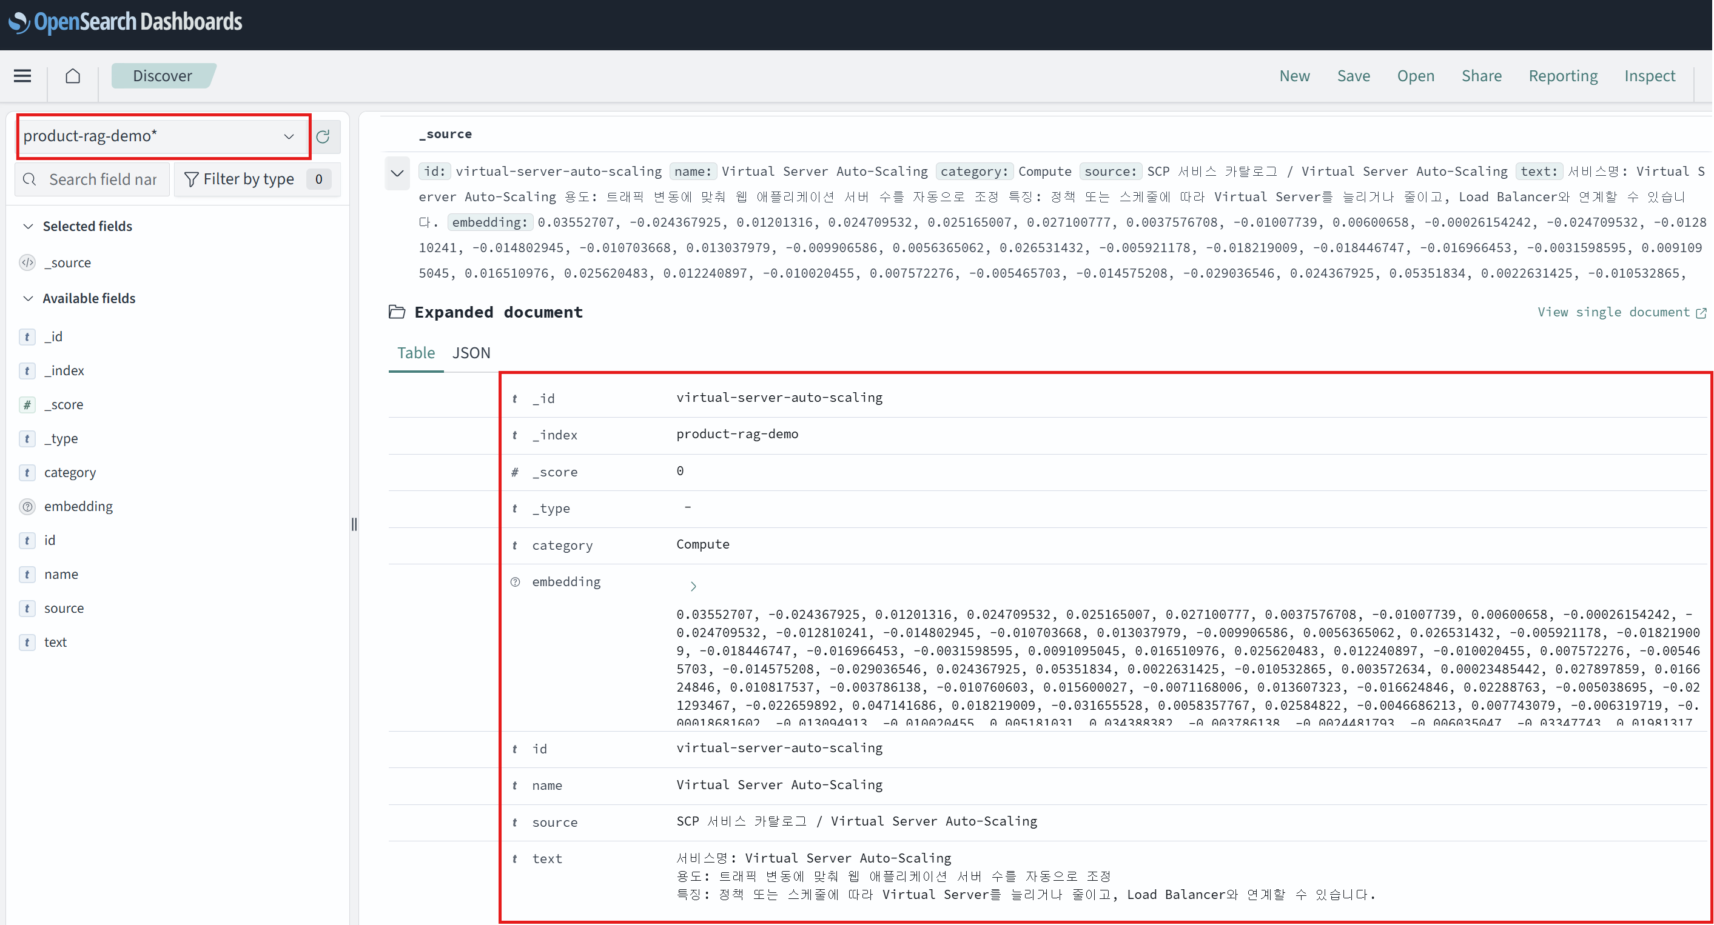The height and width of the screenshot is (925, 1714).
Task: Click Inspect in the top menu
Action: [x=1650, y=76]
